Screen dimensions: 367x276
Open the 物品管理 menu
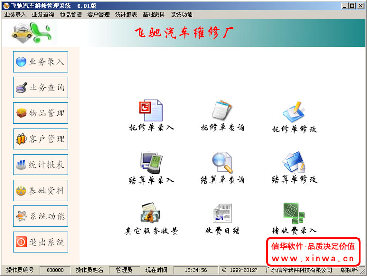pos(71,15)
